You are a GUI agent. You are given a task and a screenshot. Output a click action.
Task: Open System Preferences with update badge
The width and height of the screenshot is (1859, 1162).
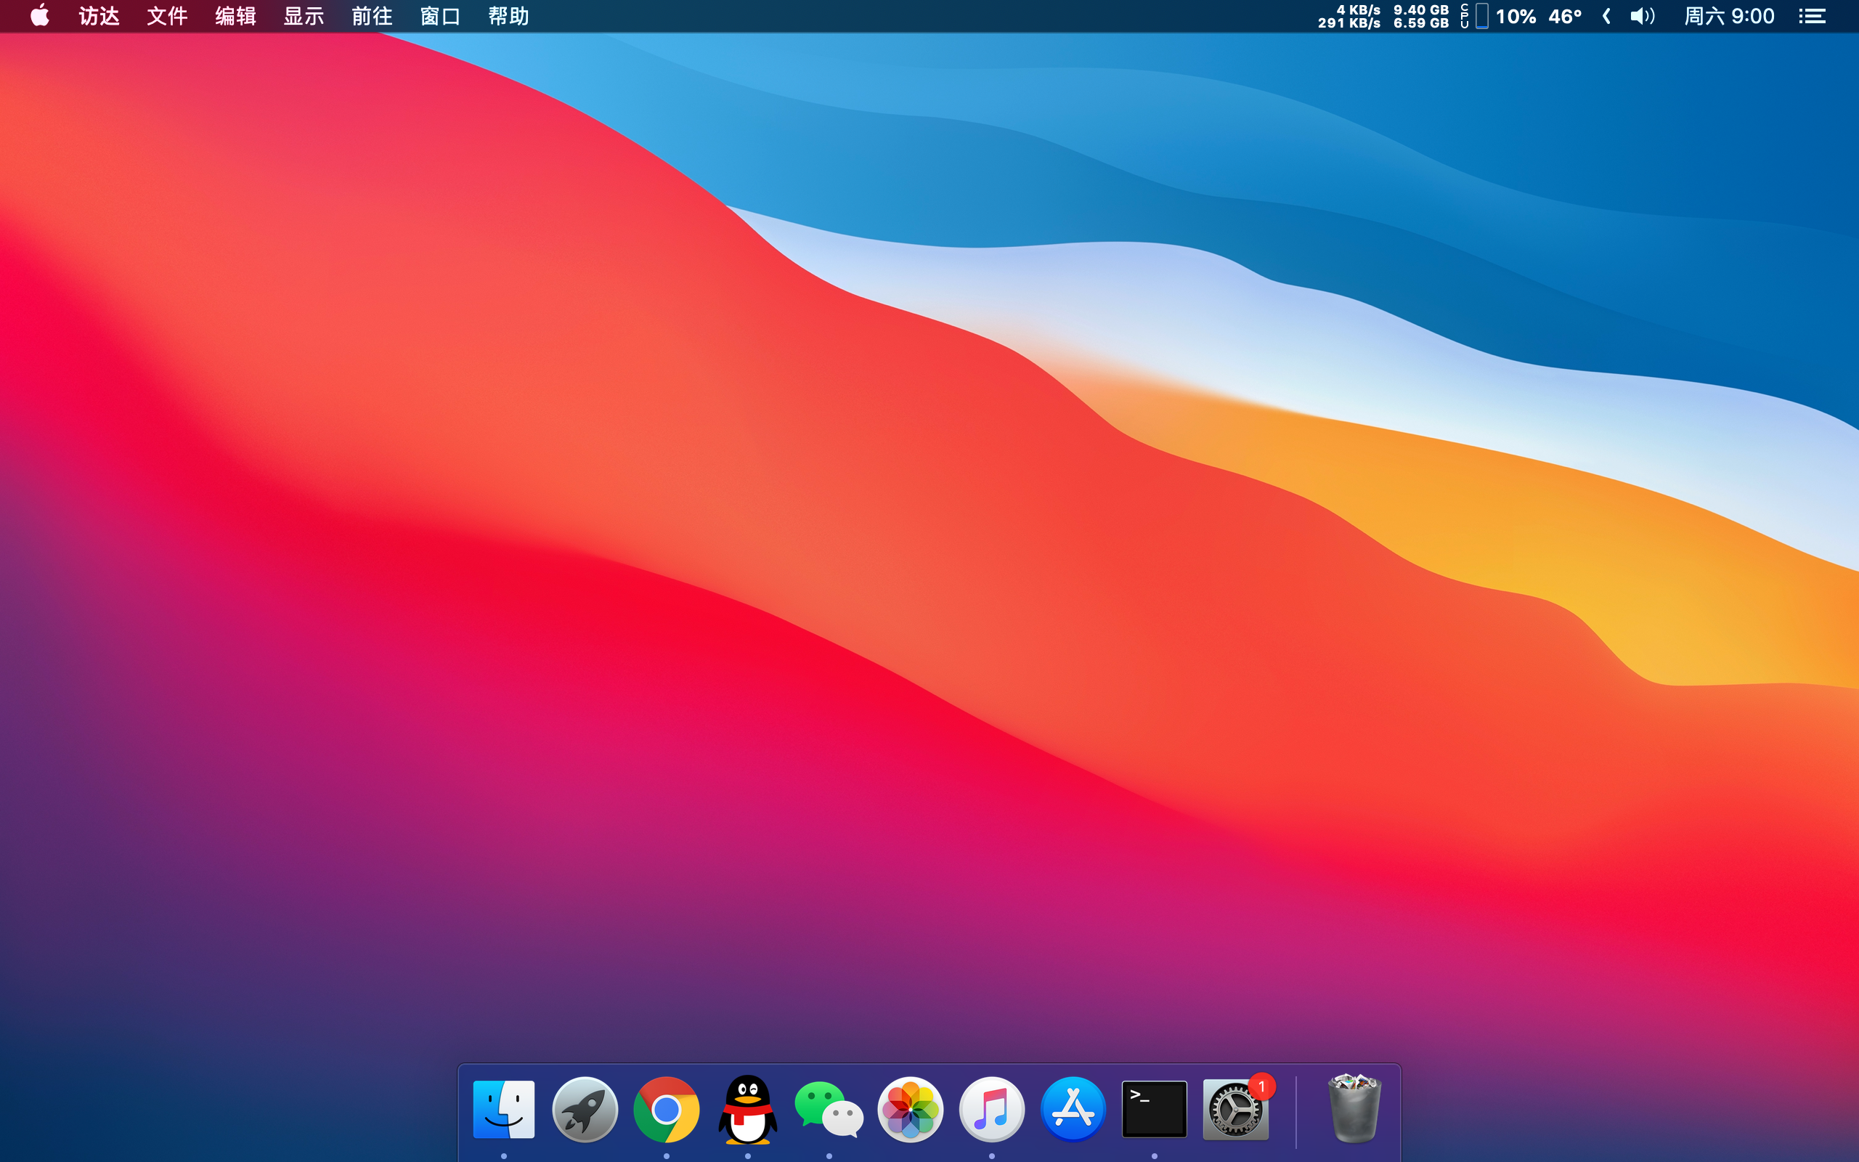1235,1109
